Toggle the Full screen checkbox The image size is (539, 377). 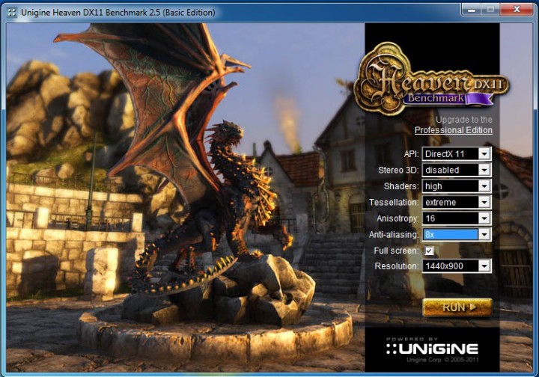[x=430, y=251]
